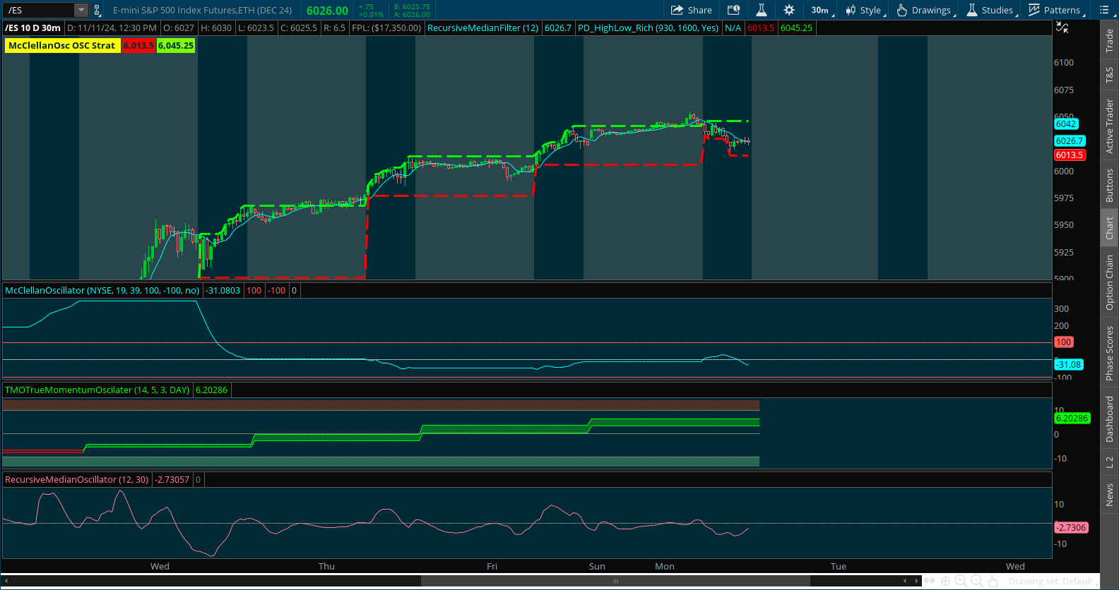Click the zoom in magnifier icon
Viewport: 1119px width, 590px height.
coord(961,581)
